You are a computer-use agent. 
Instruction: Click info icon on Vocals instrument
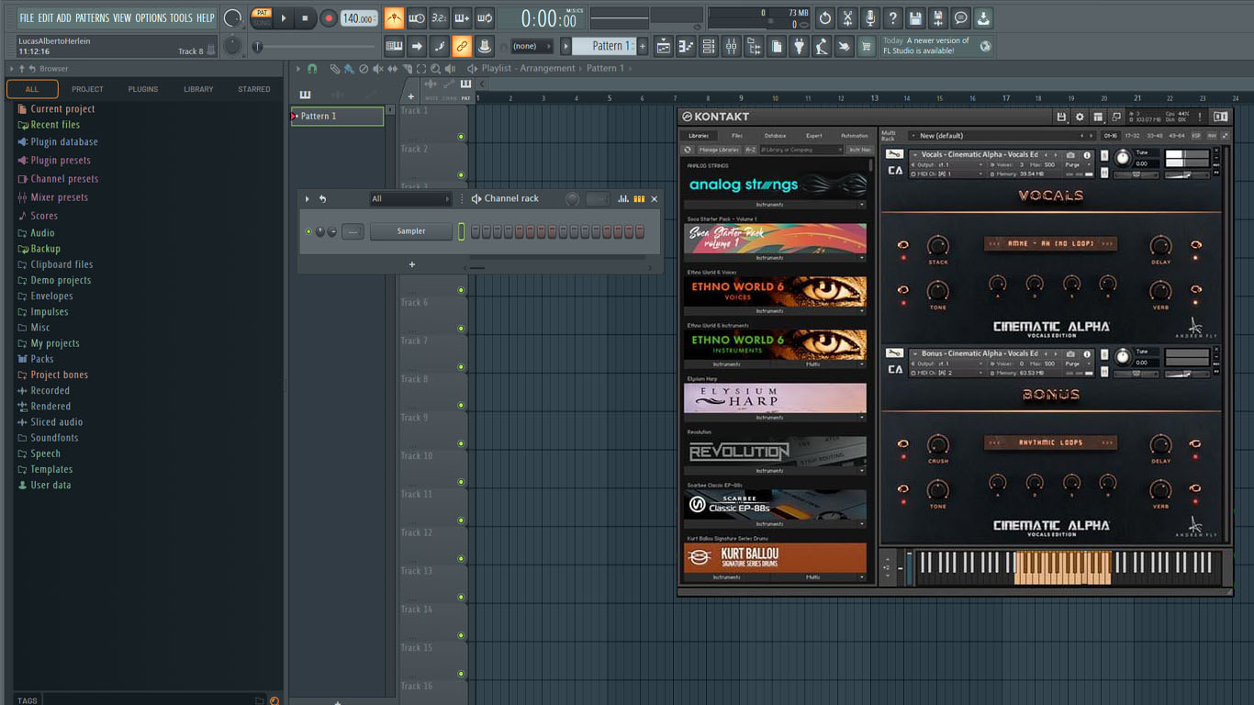[1087, 155]
